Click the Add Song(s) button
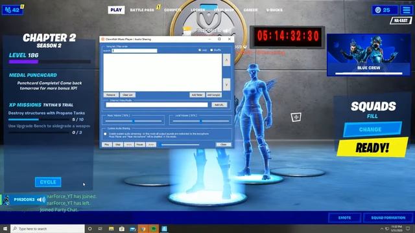 (x=214, y=95)
